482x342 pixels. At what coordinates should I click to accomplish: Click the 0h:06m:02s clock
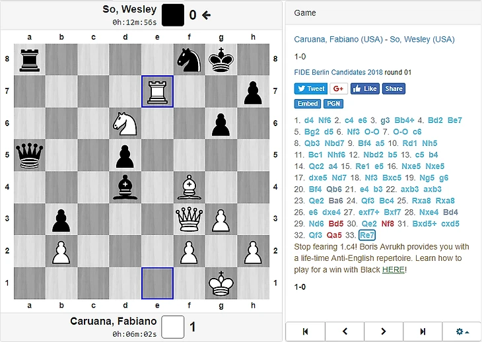[x=134, y=334]
